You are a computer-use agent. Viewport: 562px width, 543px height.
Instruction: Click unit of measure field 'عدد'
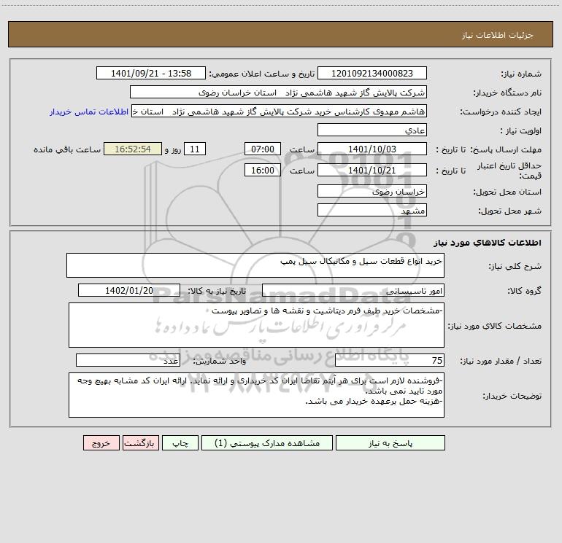[x=128, y=361]
